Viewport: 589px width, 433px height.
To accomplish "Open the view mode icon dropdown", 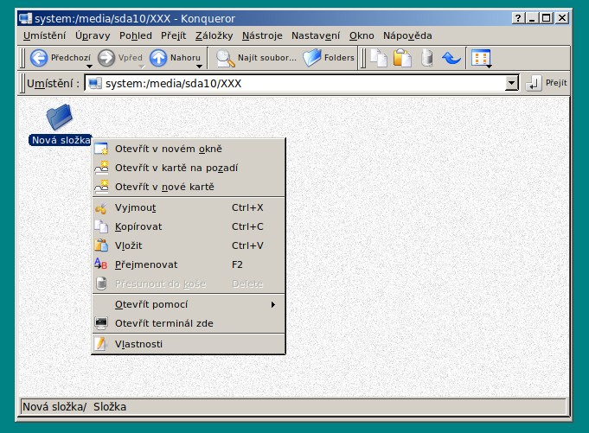I will [x=481, y=58].
